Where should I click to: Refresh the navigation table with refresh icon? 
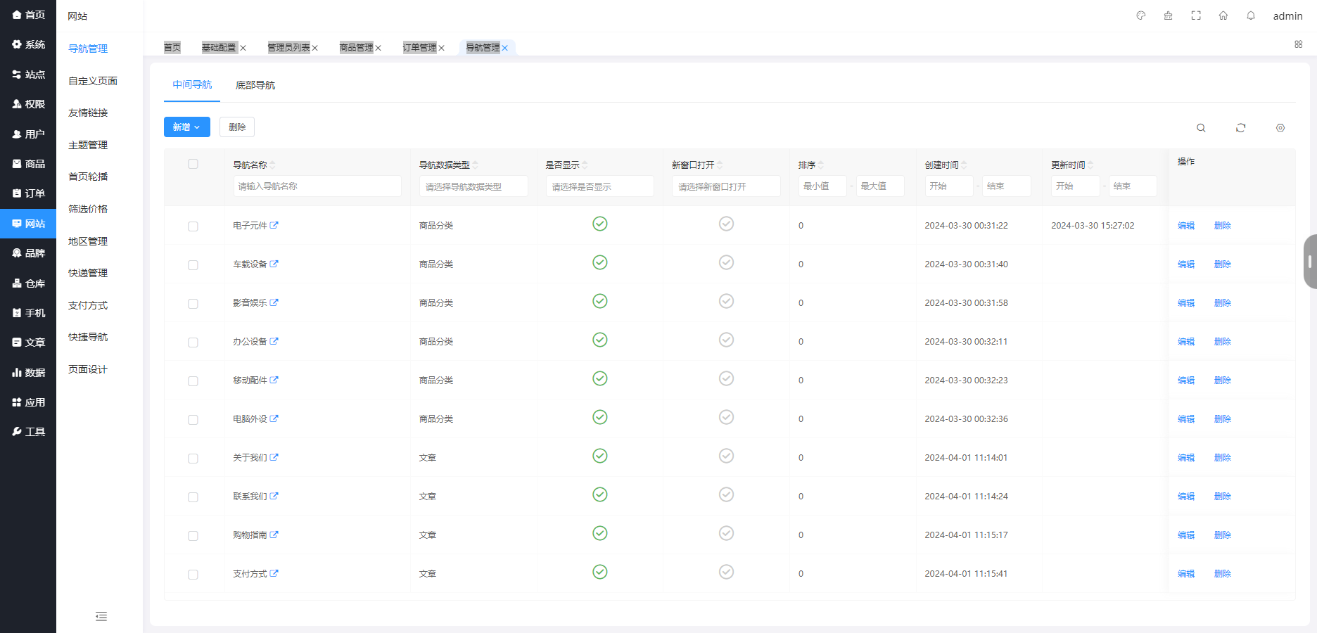tap(1241, 127)
